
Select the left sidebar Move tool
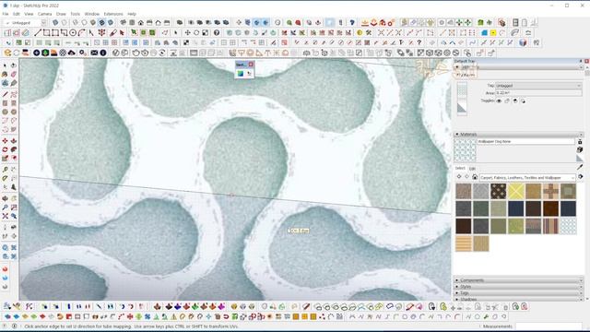click(5, 141)
